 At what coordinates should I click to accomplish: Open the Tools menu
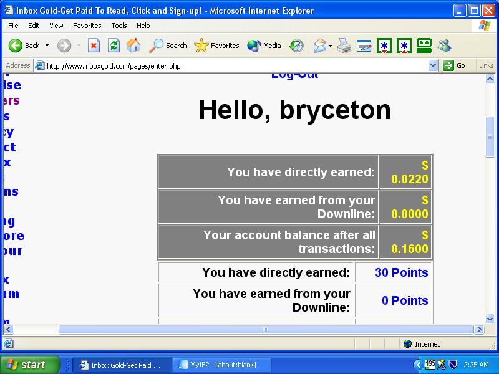(119, 25)
